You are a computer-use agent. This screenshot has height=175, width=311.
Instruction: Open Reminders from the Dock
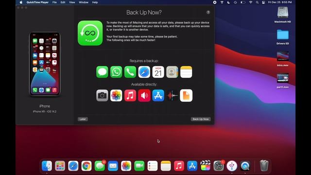click(153, 166)
